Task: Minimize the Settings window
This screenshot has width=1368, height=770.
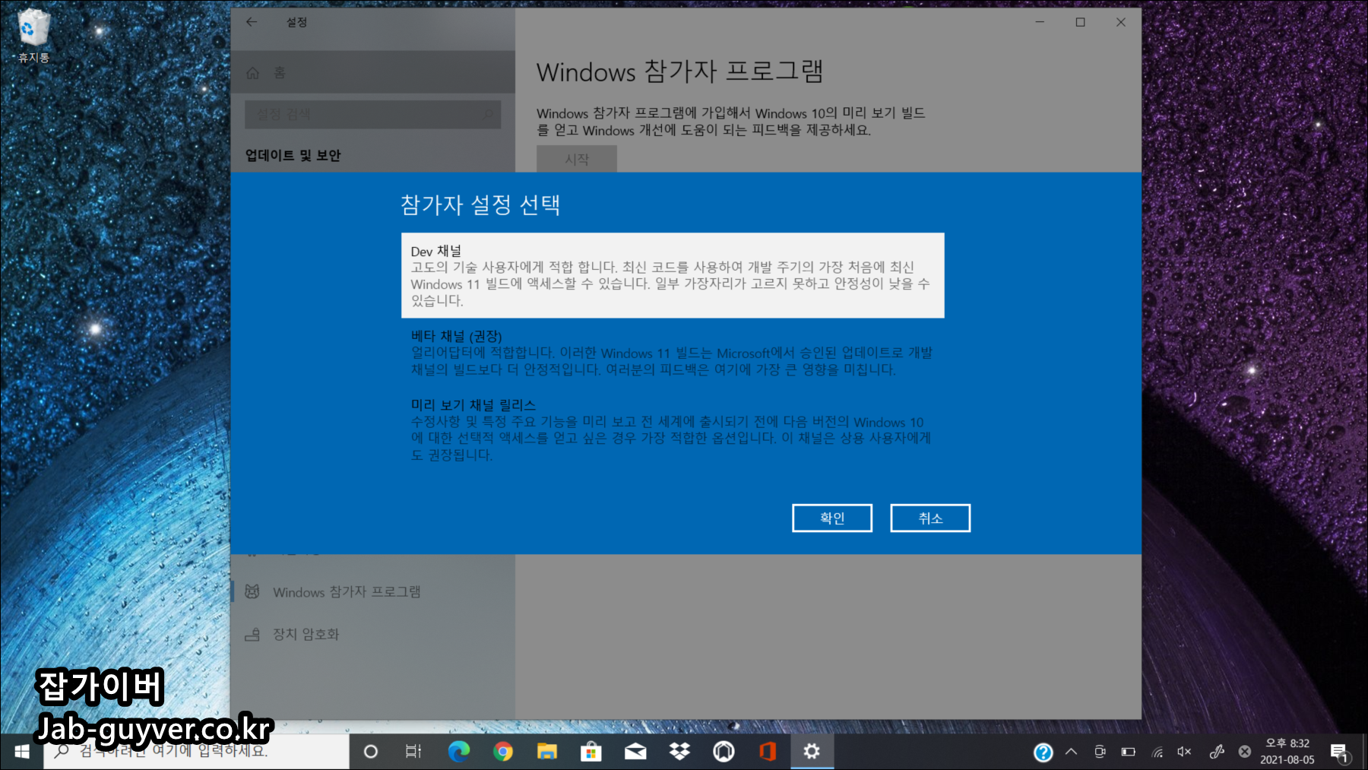Action: (1040, 22)
